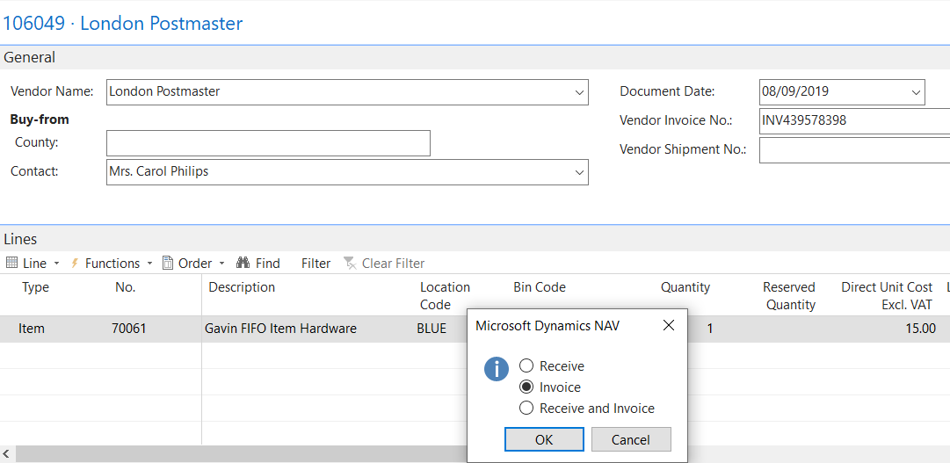Click the Vendor Shipment No. field
The image size is (950, 463).
[853, 150]
